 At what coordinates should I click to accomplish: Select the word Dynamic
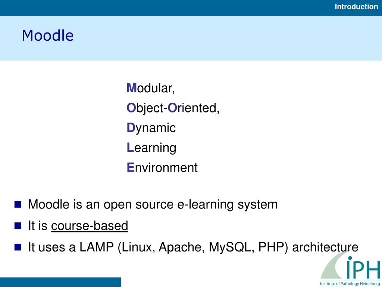pos(151,128)
